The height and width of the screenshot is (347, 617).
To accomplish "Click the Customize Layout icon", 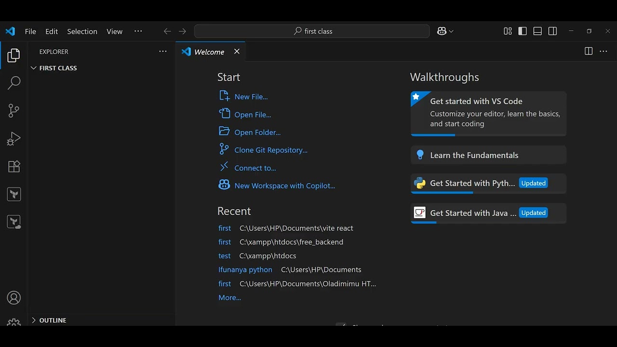I will point(508,31).
